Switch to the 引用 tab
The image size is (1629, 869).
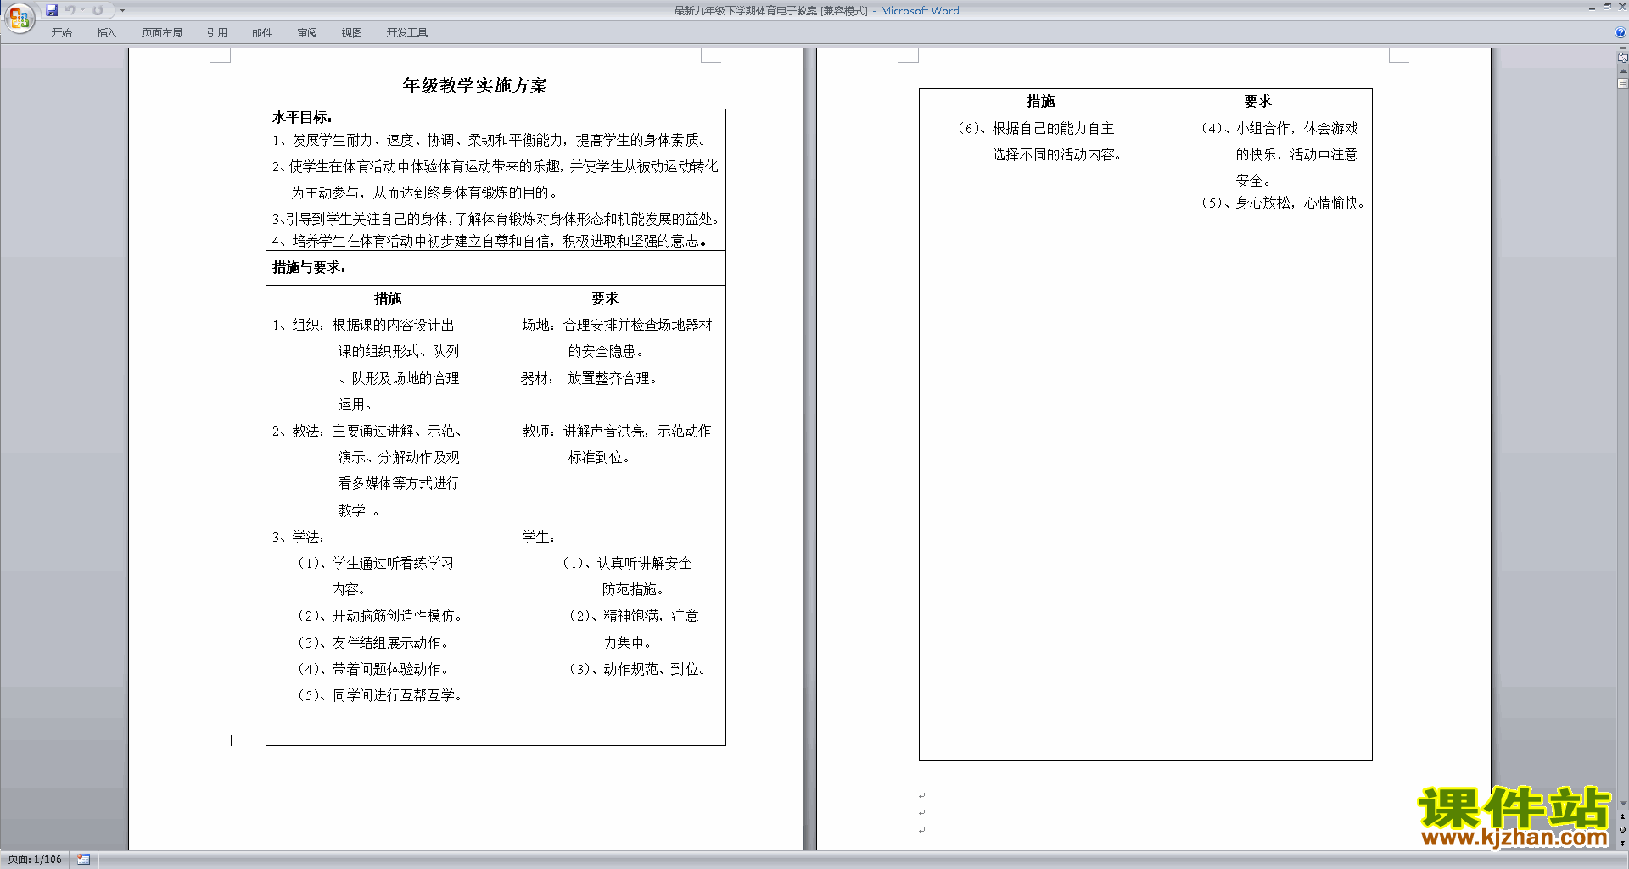pos(217,32)
